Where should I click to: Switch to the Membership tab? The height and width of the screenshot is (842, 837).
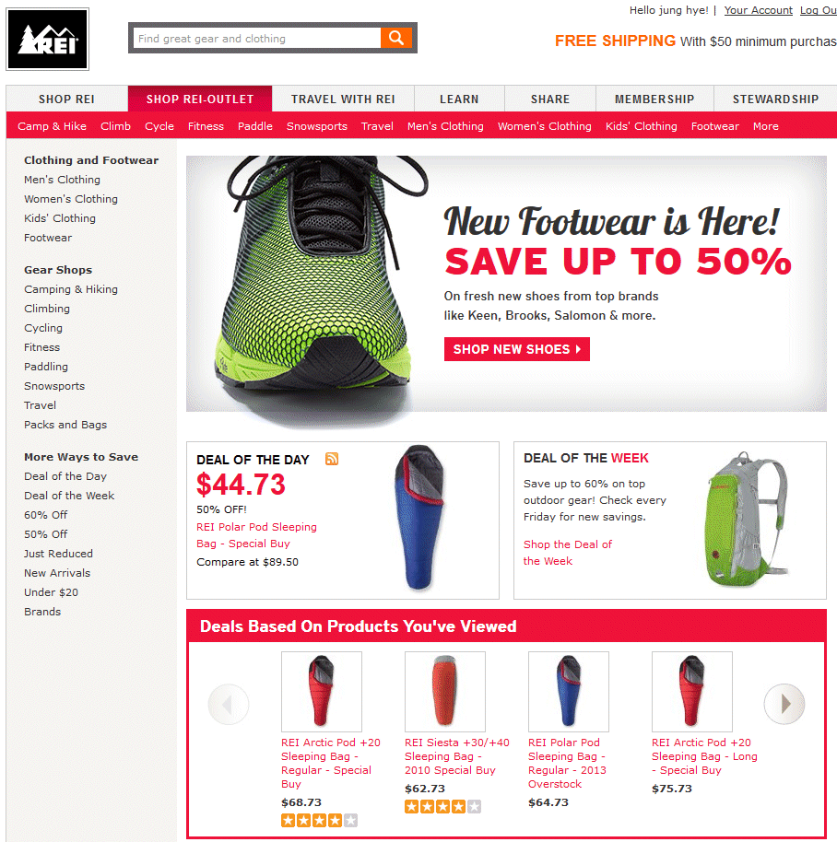[654, 99]
